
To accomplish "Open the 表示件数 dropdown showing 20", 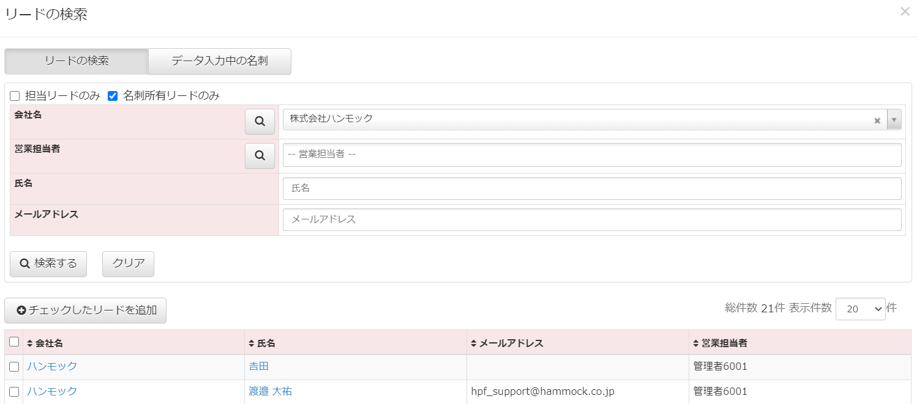I will [860, 309].
